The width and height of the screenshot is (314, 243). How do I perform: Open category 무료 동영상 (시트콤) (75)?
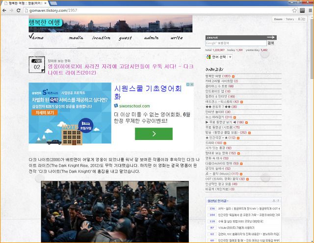(222, 128)
